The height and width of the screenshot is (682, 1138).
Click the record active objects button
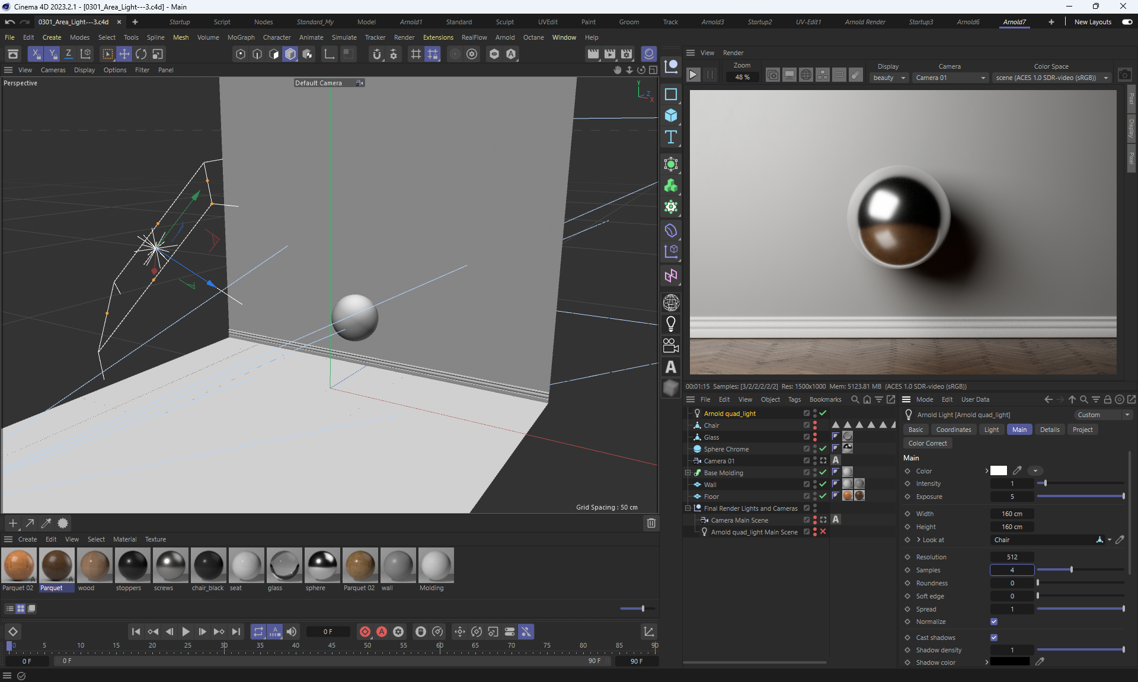[365, 632]
